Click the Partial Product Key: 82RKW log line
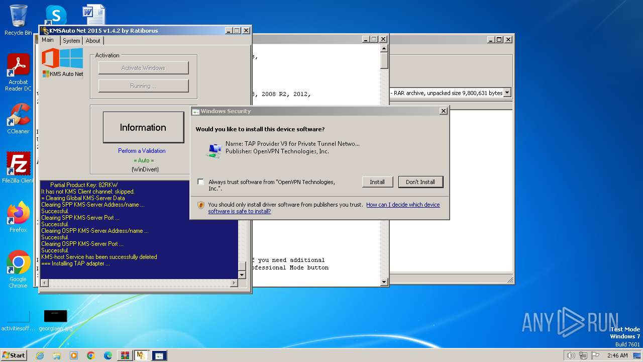This screenshot has height=362, width=643. (x=84, y=185)
